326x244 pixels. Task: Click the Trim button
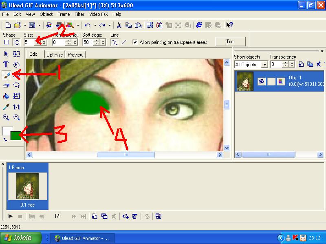[x=230, y=41]
